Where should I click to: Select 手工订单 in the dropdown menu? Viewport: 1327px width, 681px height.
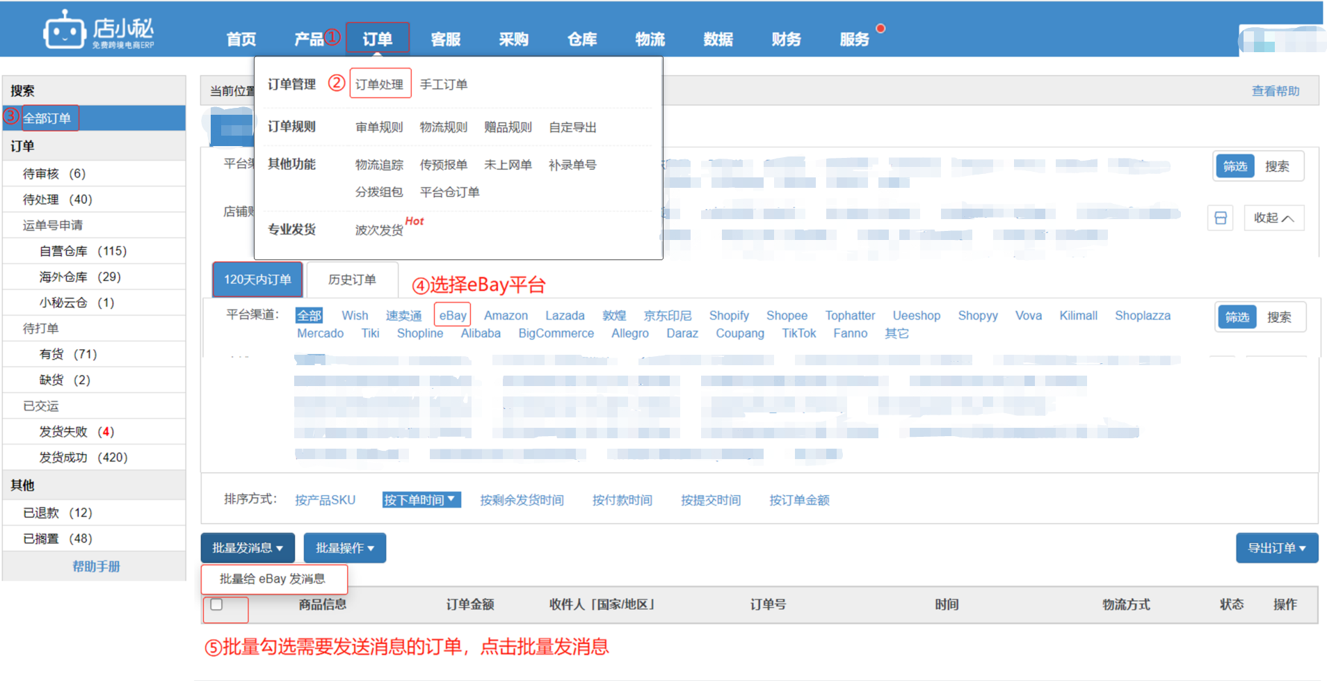pos(444,84)
